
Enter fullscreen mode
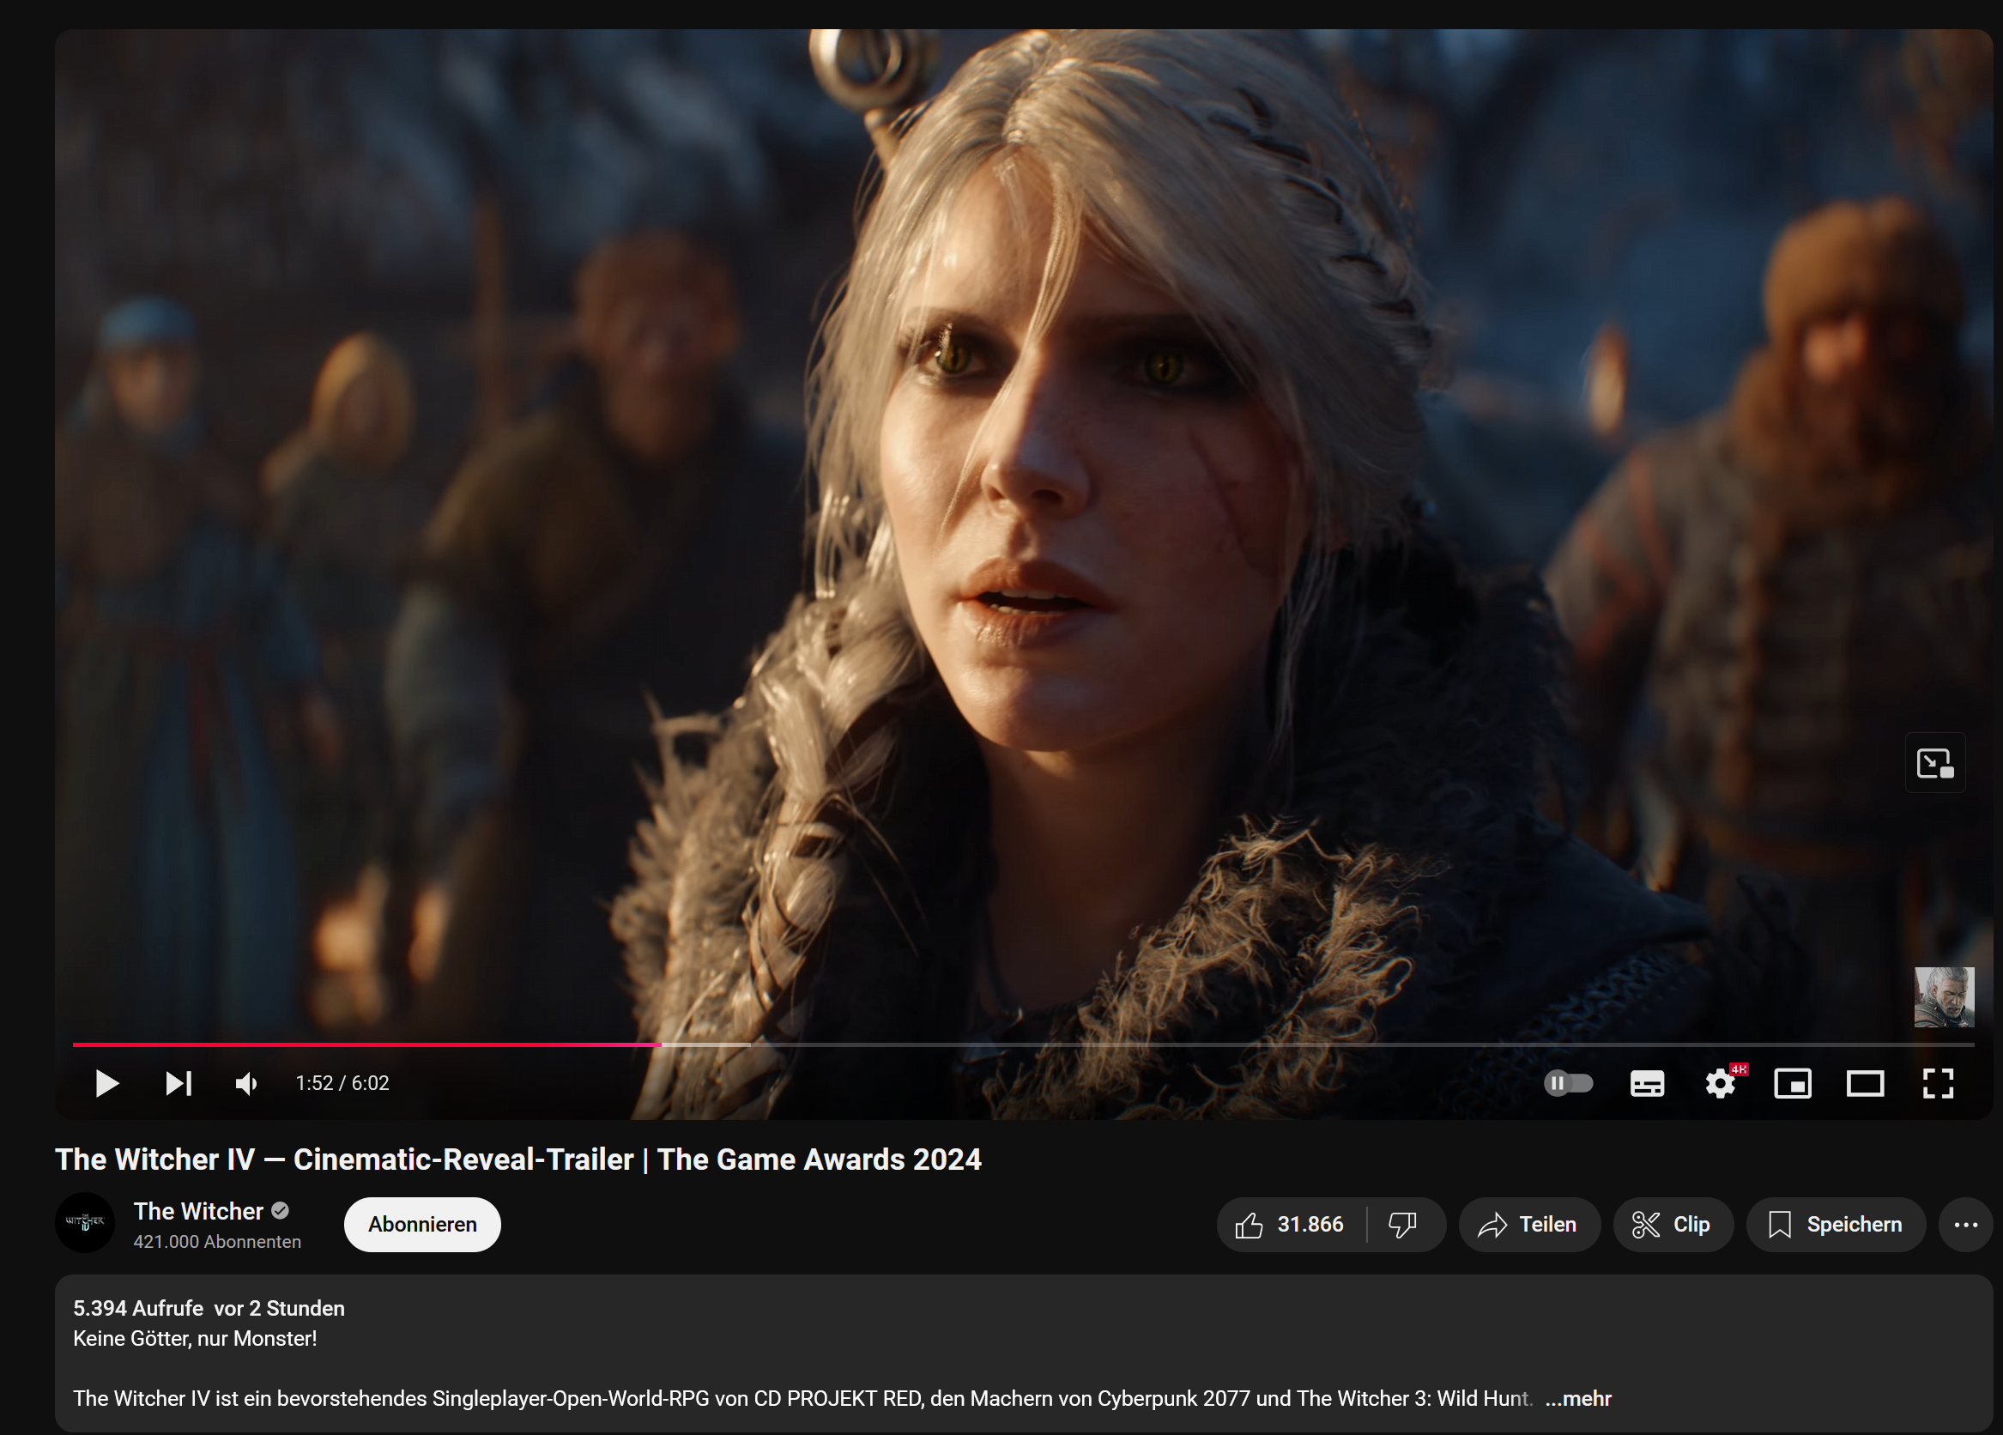click(x=1938, y=1083)
